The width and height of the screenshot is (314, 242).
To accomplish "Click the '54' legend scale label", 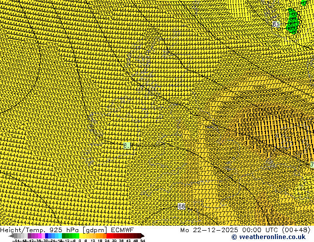I will [143, 241].
